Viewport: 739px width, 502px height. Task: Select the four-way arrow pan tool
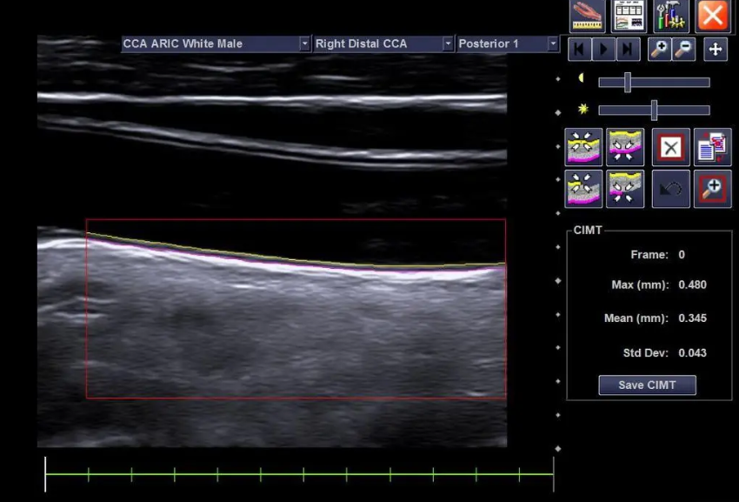(715, 49)
